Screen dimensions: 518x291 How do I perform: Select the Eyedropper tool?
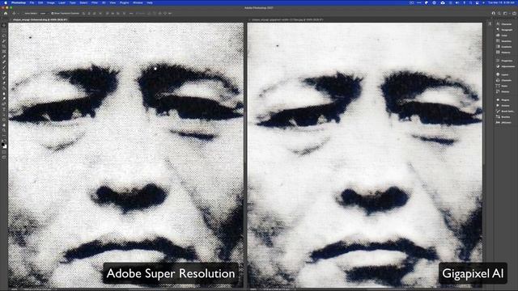(4, 57)
